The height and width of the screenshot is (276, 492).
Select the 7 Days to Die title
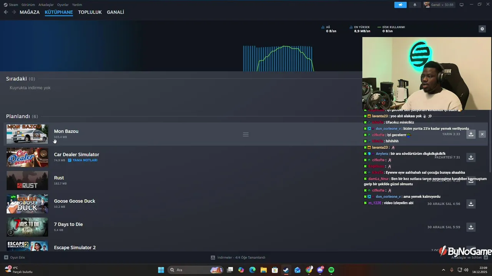[68, 224]
